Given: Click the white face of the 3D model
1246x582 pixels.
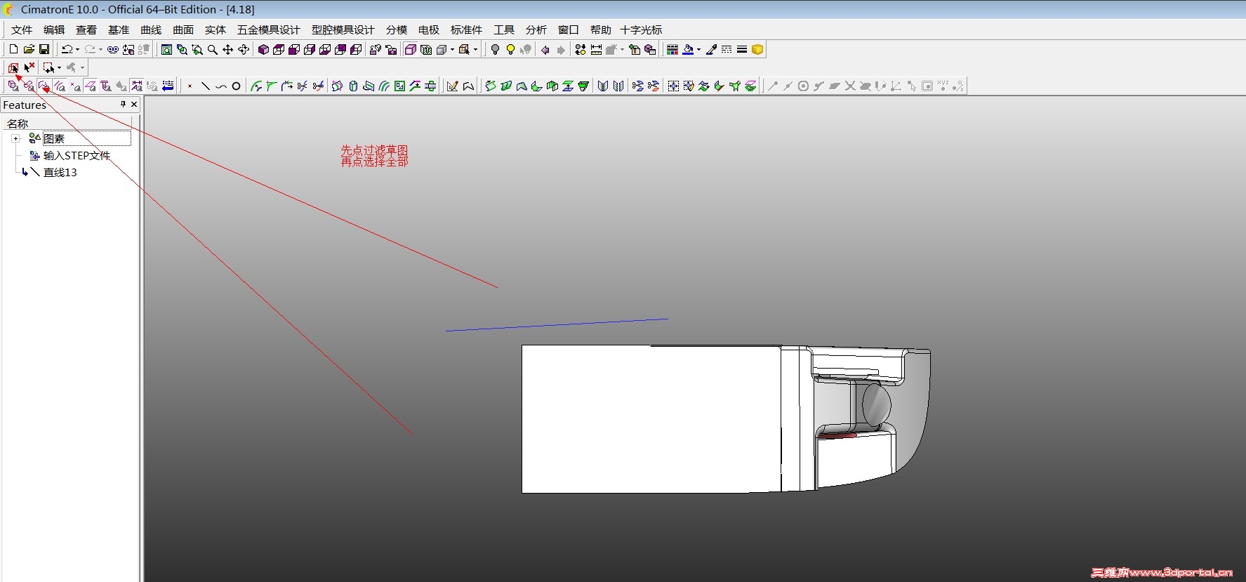Looking at the screenshot, I should coord(651,418).
